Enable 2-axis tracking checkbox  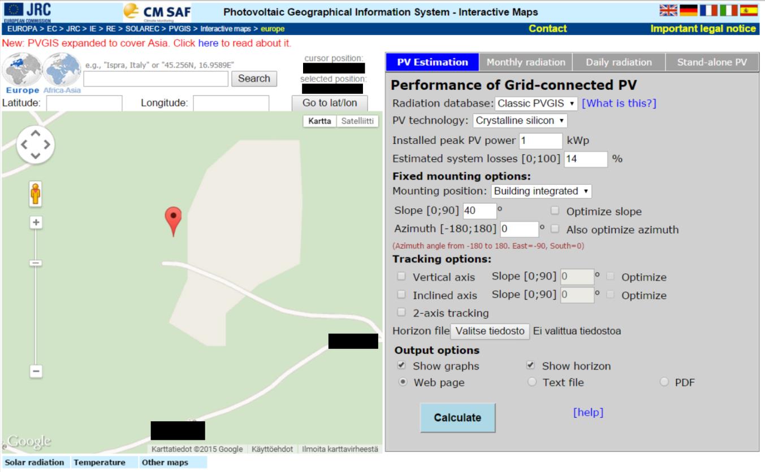pyautogui.click(x=401, y=312)
